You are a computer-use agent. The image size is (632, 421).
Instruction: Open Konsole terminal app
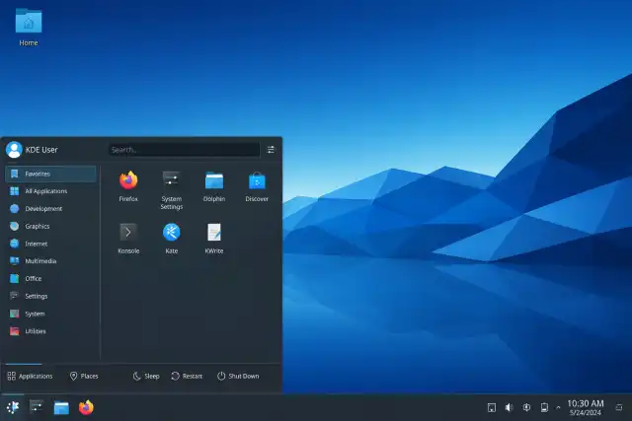click(128, 238)
